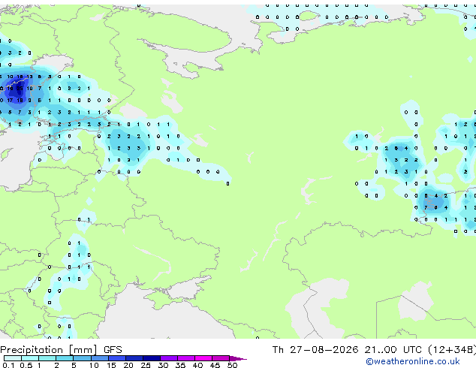Pick the 35–40 mm legend swatch

186,358
